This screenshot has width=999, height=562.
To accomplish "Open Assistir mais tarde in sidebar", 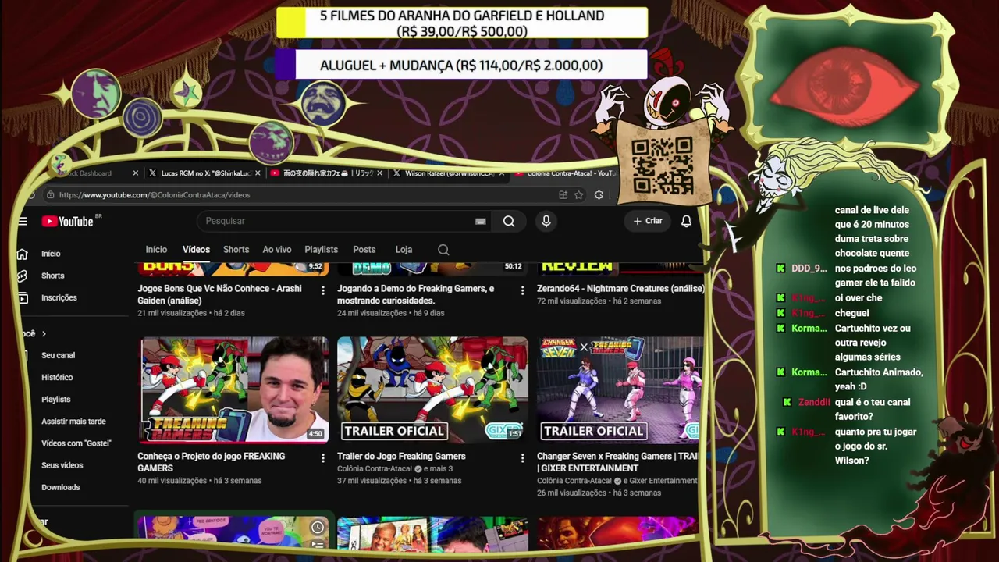I will [x=73, y=421].
